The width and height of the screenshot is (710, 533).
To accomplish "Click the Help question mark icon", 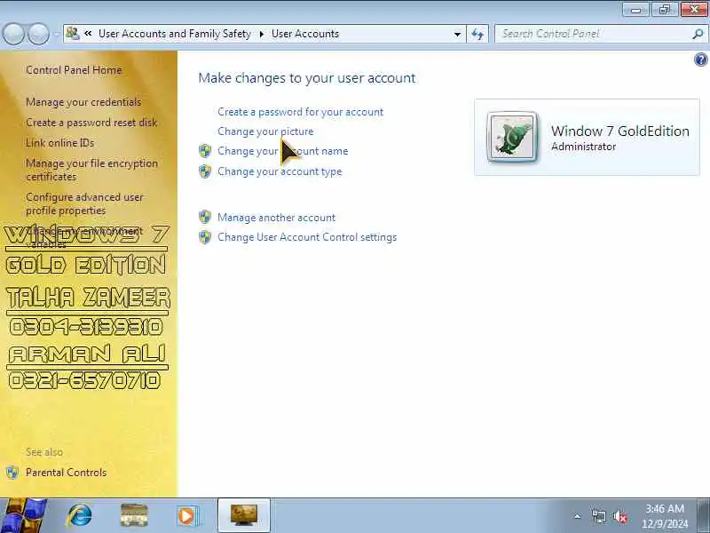I will pyautogui.click(x=700, y=60).
